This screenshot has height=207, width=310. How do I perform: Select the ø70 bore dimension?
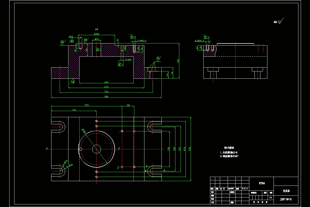tap(96, 39)
